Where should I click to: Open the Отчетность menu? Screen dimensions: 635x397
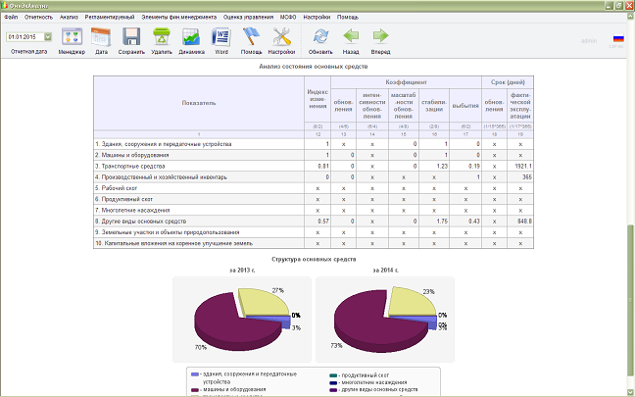coord(38,17)
